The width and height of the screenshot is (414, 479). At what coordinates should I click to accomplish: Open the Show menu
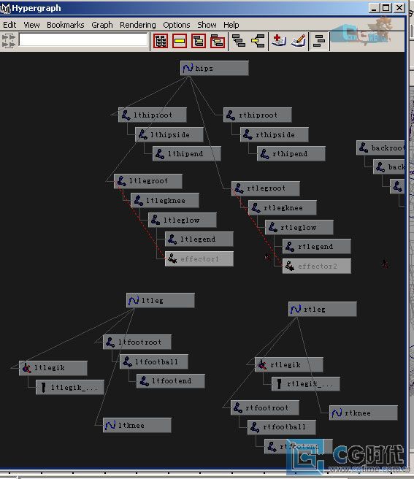207,25
